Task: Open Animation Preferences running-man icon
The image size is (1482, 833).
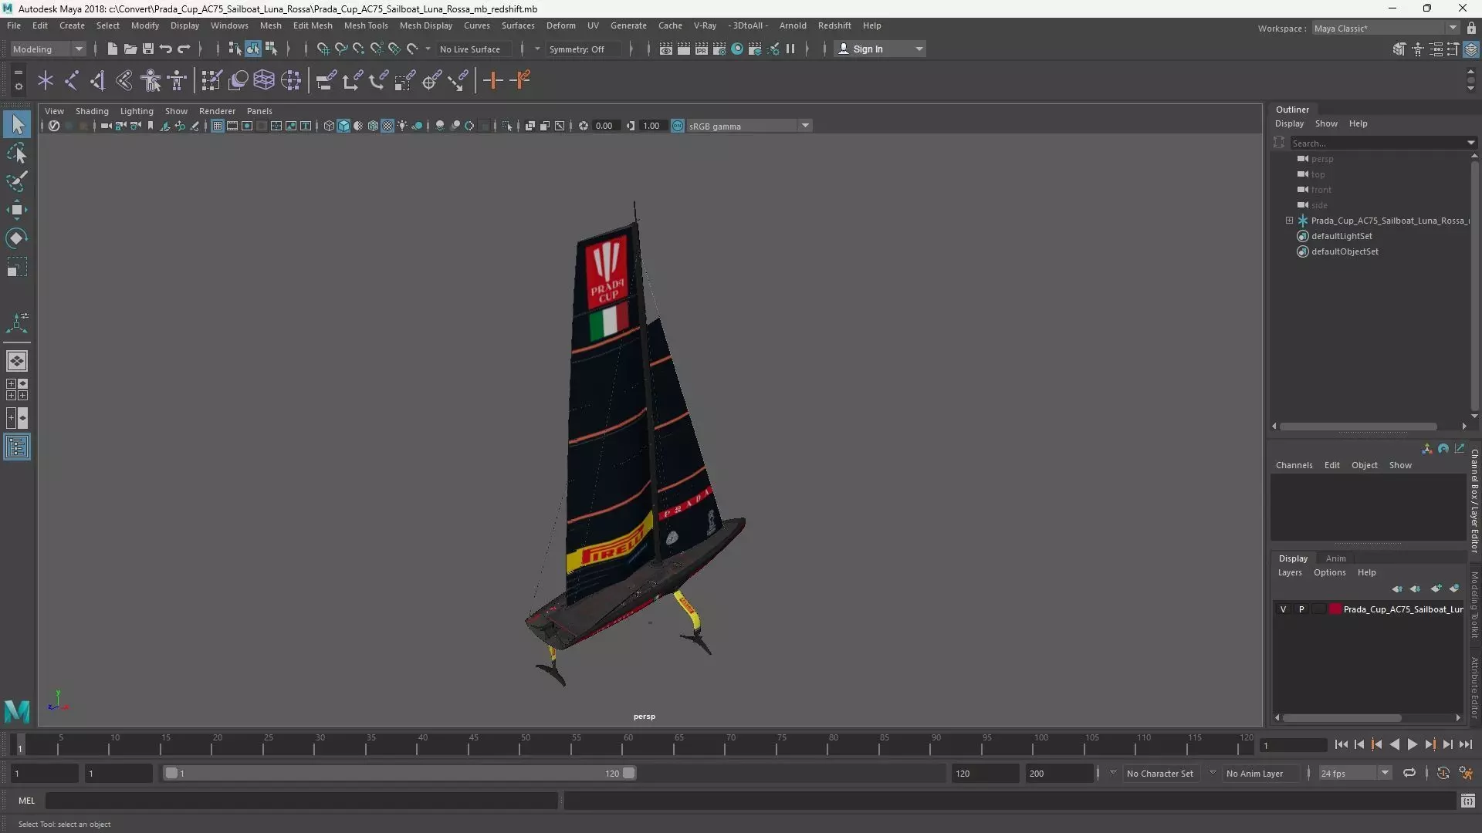Action: [1466, 773]
